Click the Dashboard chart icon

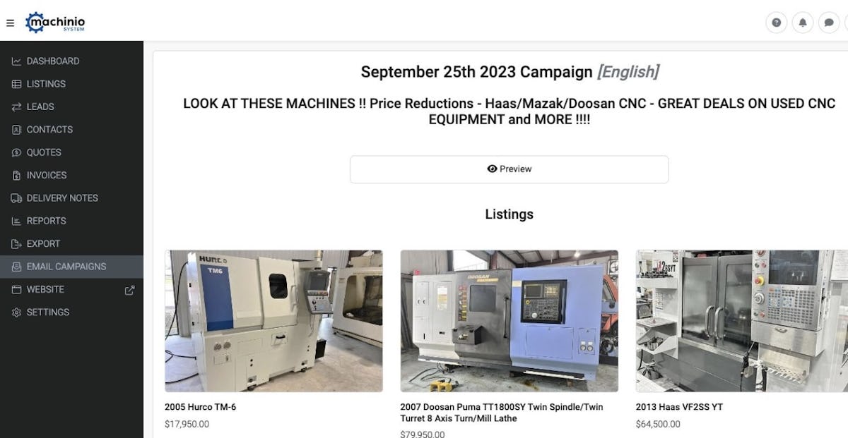click(x=16, y=61)
